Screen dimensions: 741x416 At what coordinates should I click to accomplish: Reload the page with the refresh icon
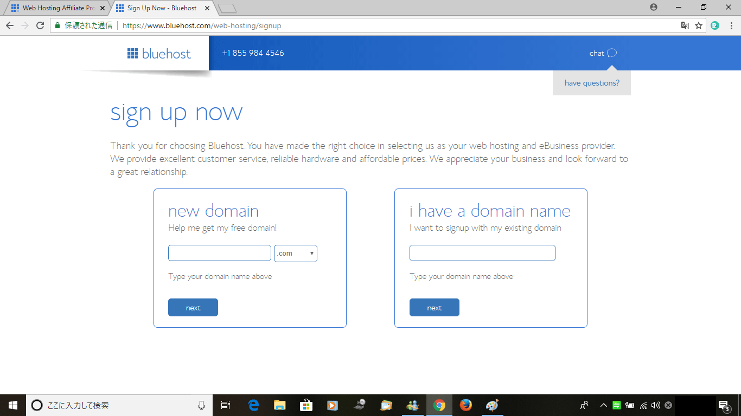click(40, 25)
